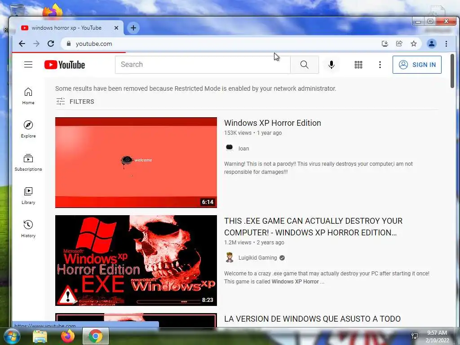
Task: Launch Firefox from the taskbar
Action: pos(68,336)
